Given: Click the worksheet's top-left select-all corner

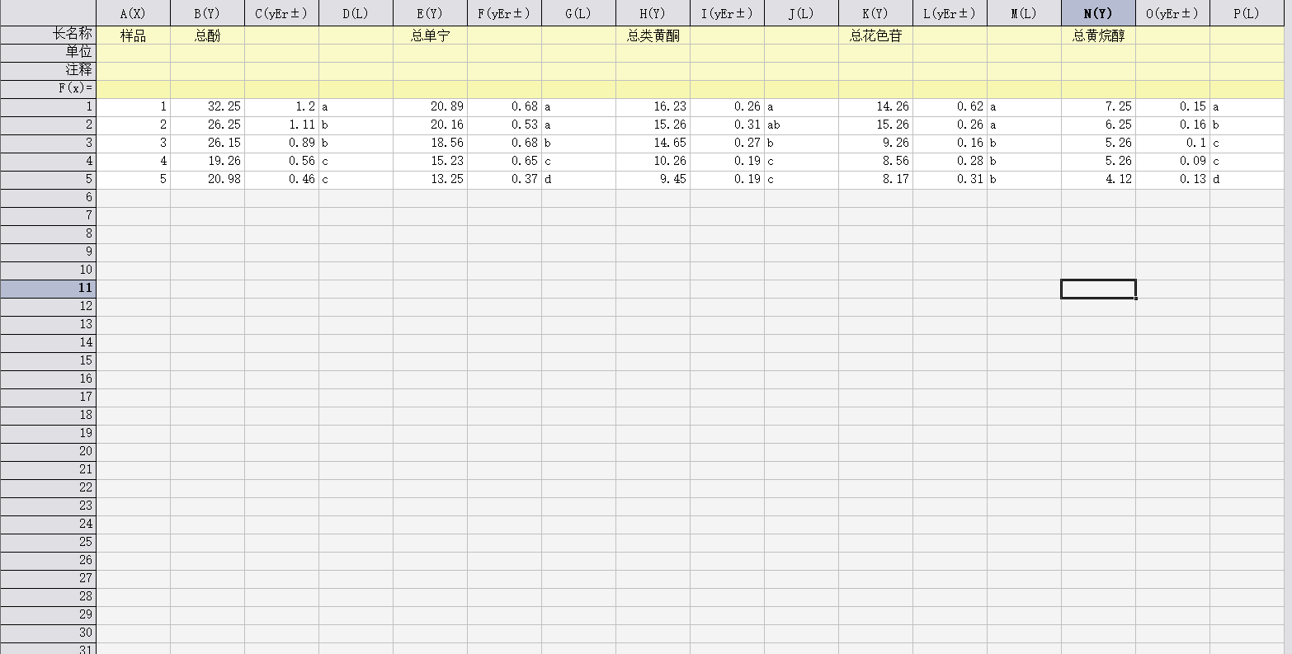Looking at the screenshot, I should point(48,13).
